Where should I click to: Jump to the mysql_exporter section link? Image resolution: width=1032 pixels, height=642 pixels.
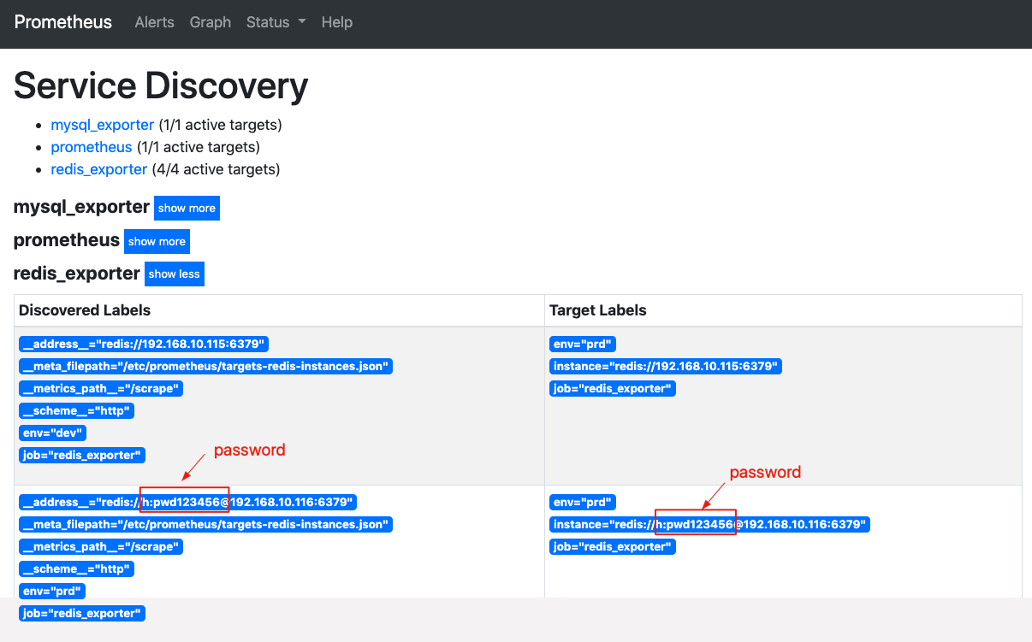pyautogui.click(x=102, y=125)
